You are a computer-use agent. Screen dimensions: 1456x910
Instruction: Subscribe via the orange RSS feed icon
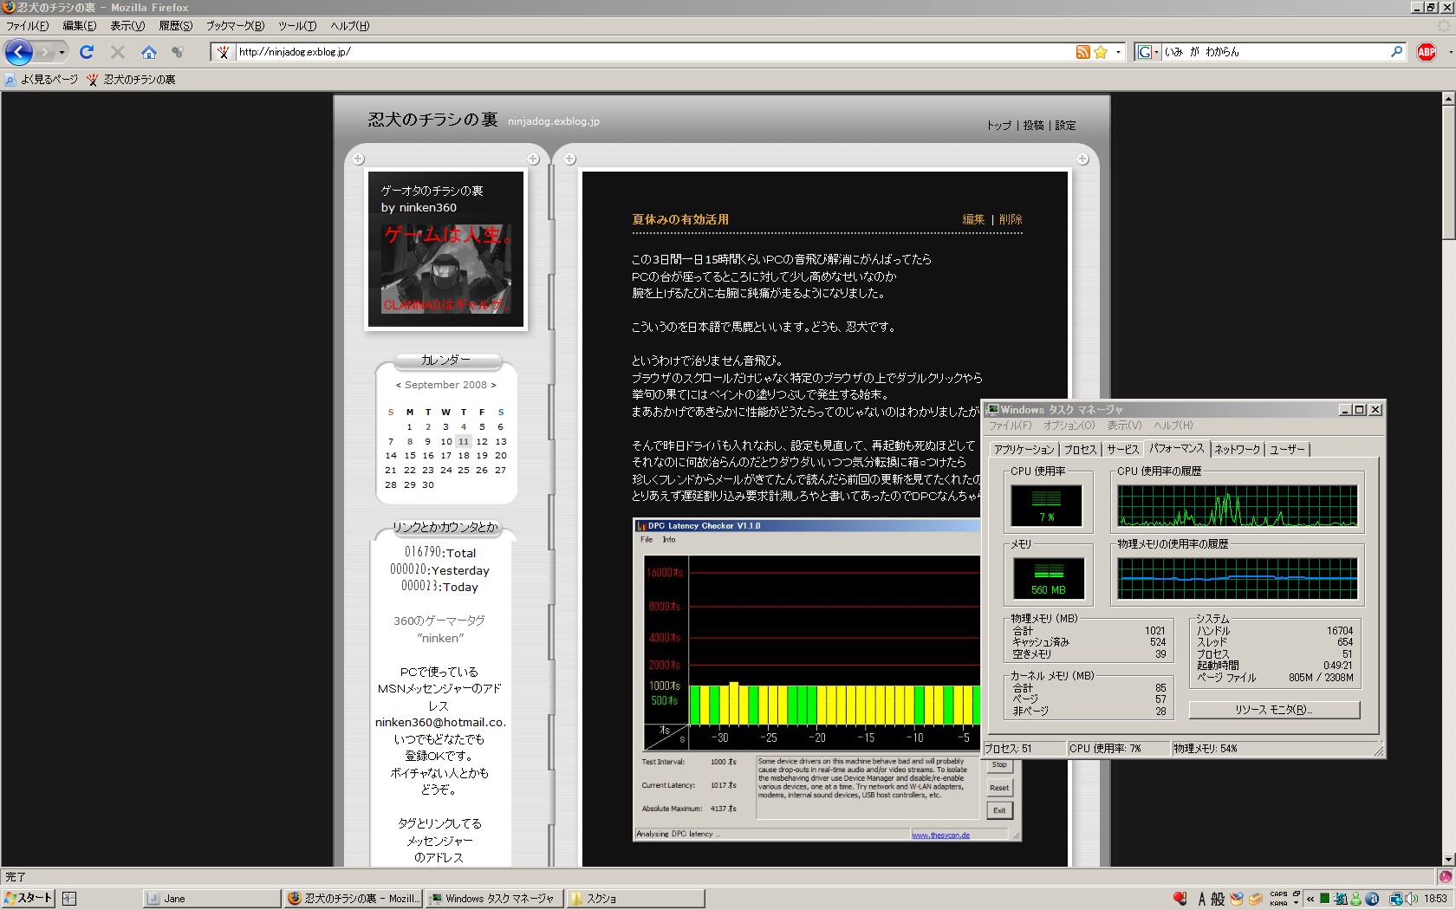tap(1082, 52)
